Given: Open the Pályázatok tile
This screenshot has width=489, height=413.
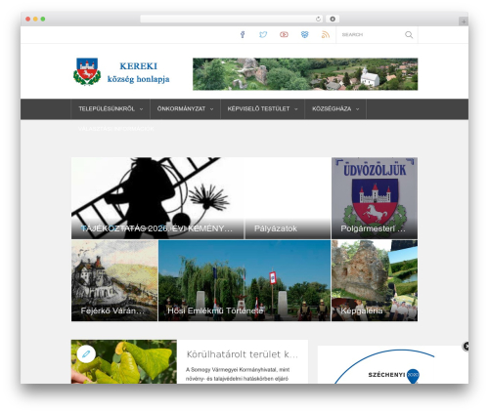Looking at the screenshot, I should pyautogui.click(x=288, y=198).
